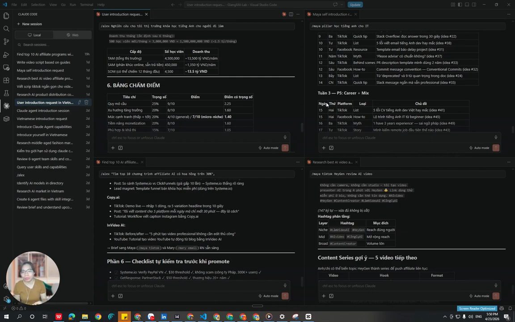This screenshot has height=322, width=515.
Task: Start a New session in Claude Code
Action: click(x=29, y=24)
